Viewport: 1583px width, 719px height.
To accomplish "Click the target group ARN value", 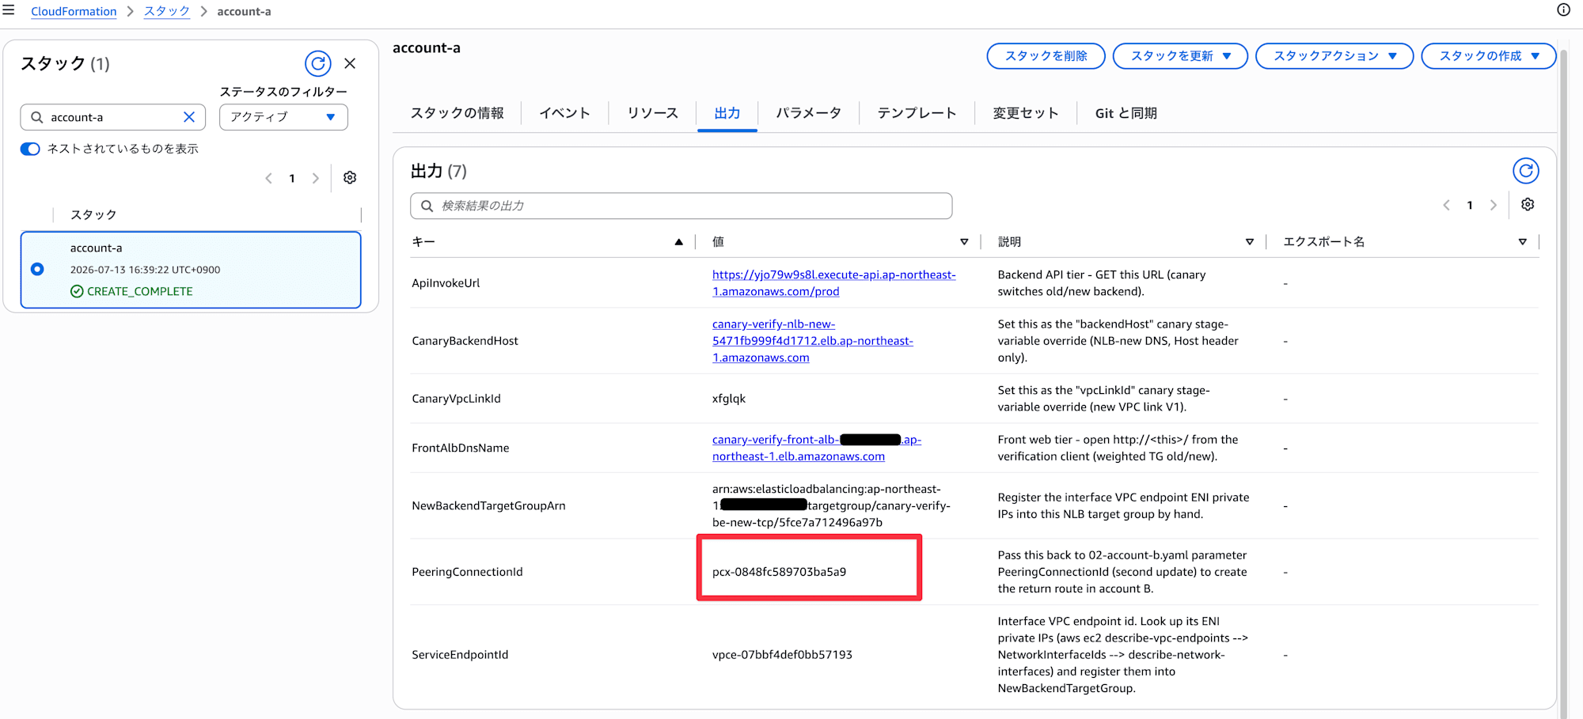I will pyautogui.click(x=831, y=506).
